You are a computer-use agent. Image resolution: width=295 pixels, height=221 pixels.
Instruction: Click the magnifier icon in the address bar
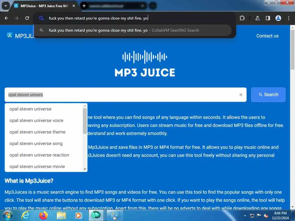[x=41, y=18]
